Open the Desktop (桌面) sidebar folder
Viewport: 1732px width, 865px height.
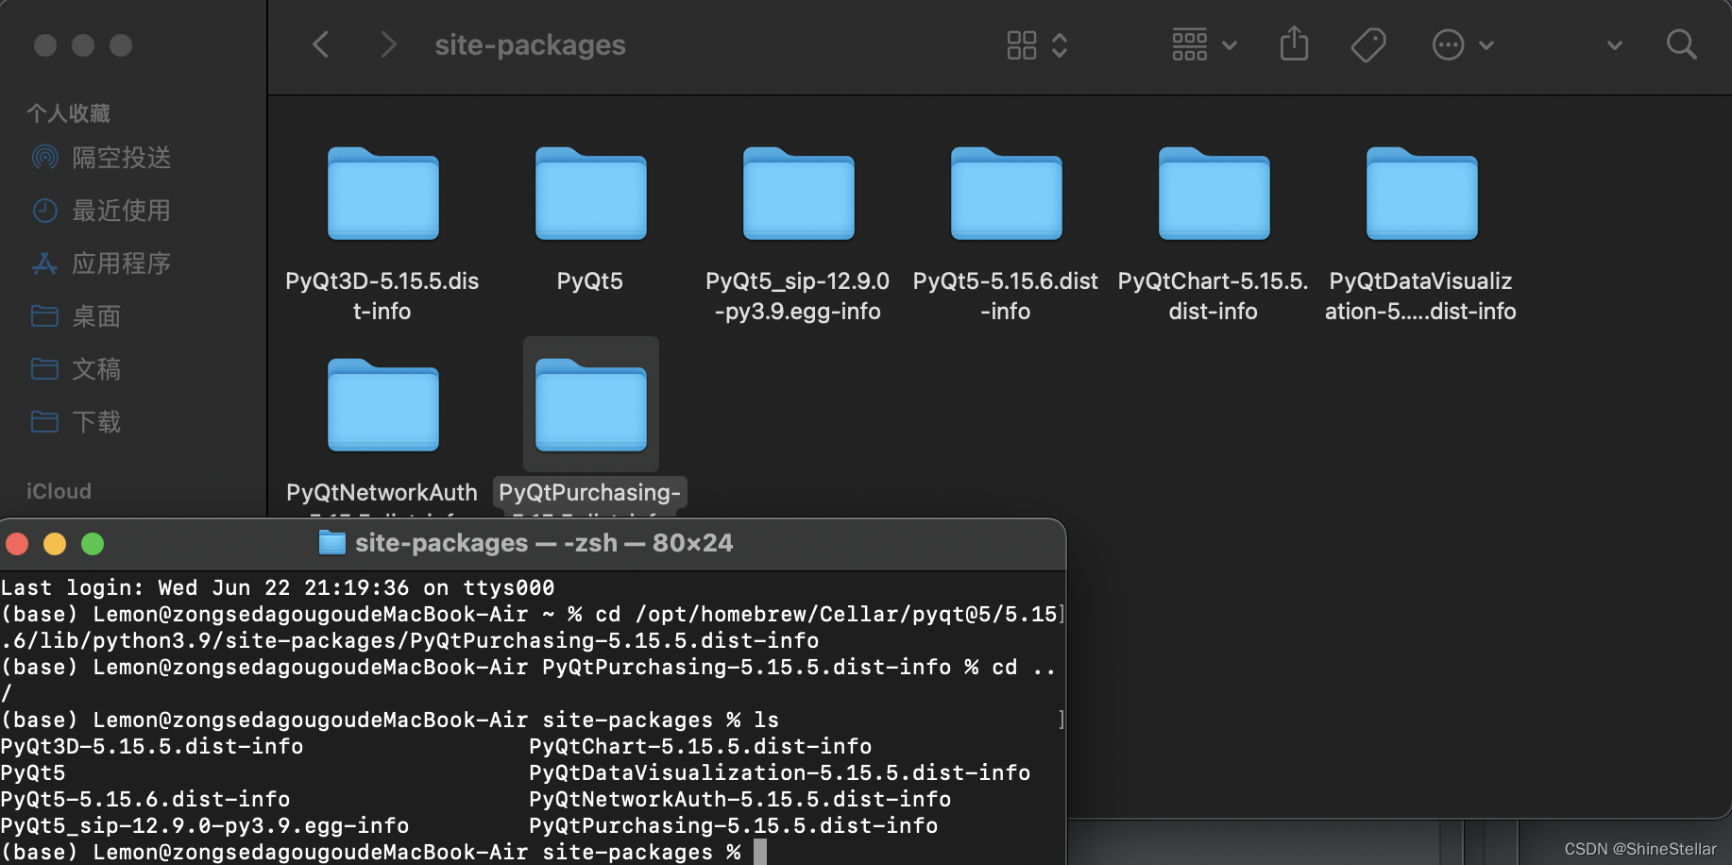(x=95, y=316)
